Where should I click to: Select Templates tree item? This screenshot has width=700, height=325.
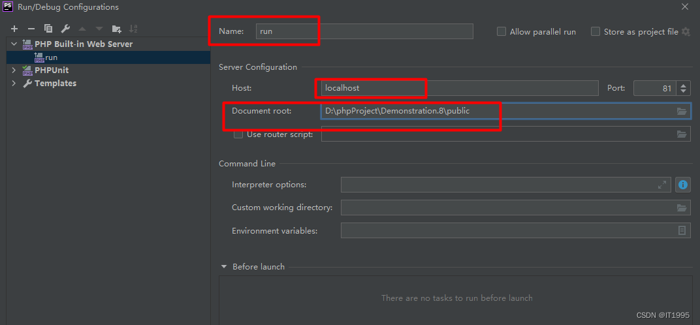click(56, 83)
